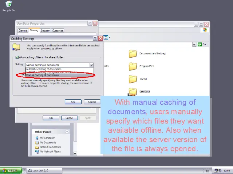The width and height of the screenshot is (233, 174).
Task: Open the Explorer address bar dropdown arrow
Action: click(194, 44)
